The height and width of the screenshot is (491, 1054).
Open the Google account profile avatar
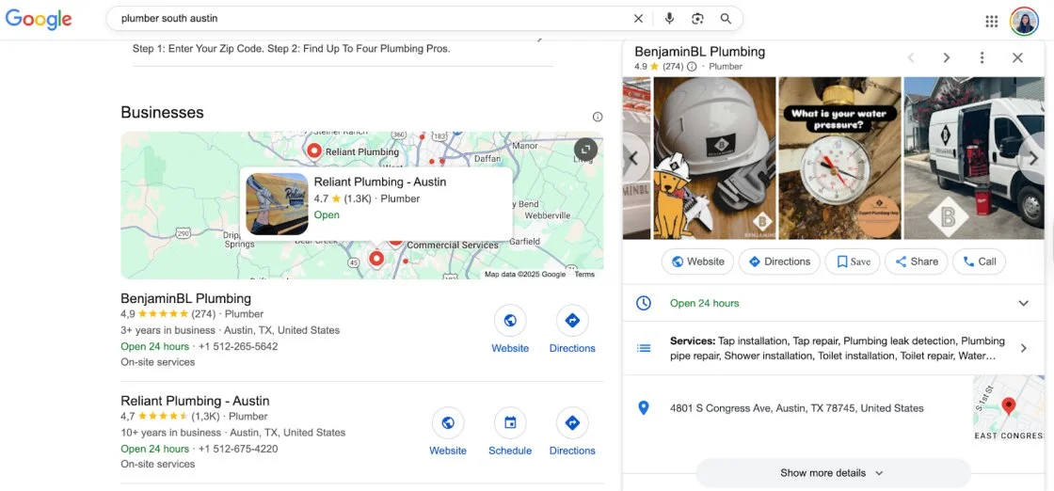pyautogui.click(x=1025, y=21)
